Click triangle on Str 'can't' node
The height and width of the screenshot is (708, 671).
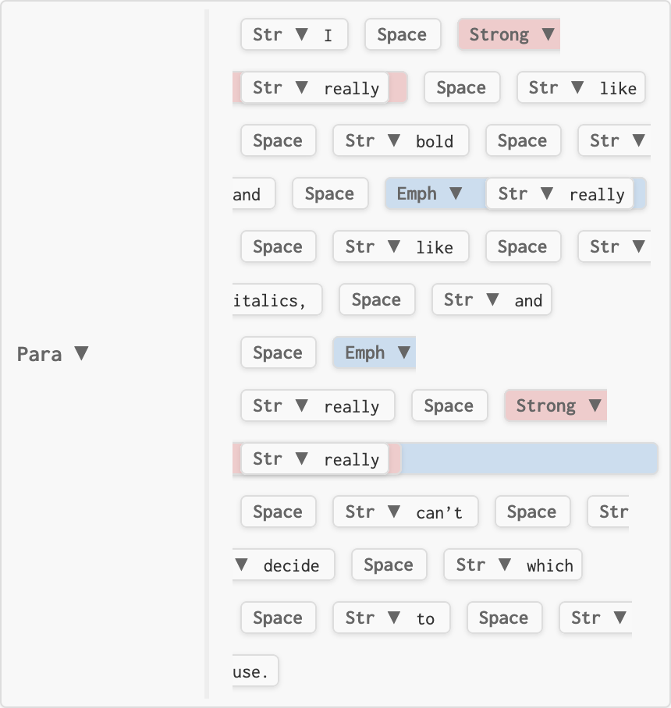(394, 512)
